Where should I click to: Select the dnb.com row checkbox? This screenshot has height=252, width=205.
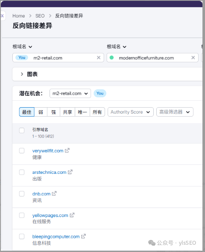click(22, 193)
